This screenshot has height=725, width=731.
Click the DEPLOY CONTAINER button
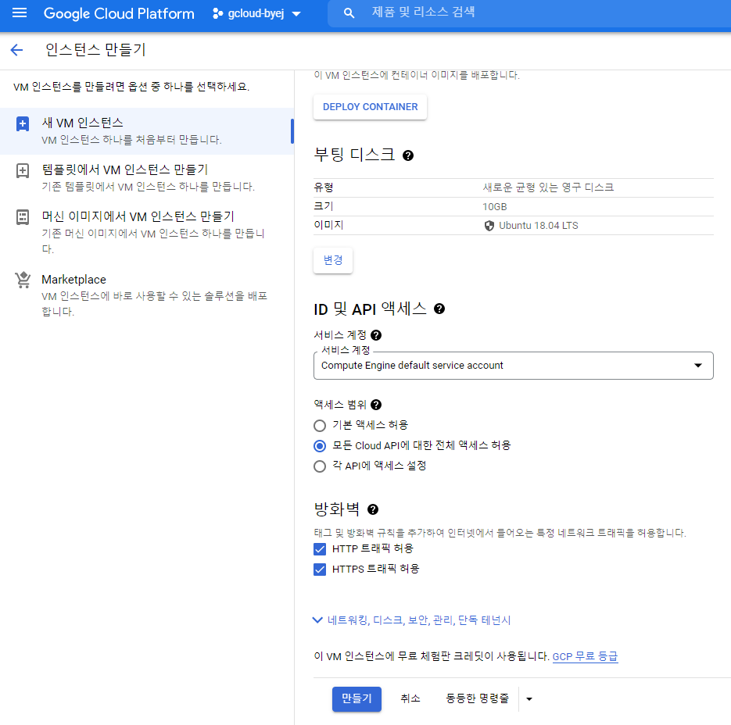coord(370,107)
